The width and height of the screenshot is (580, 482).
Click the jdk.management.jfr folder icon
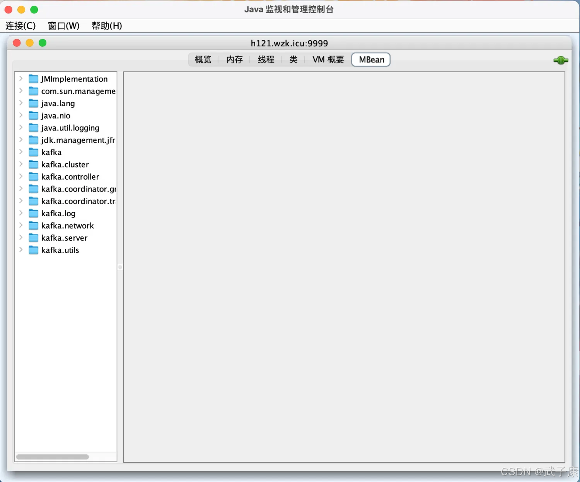pyautogui.click(x=34, y=140)
